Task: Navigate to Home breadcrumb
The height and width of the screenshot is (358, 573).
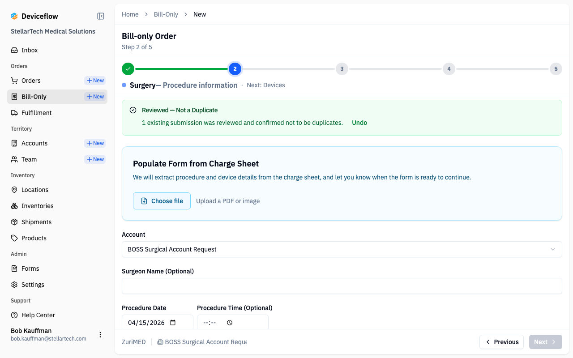Action: coord(130,14)
